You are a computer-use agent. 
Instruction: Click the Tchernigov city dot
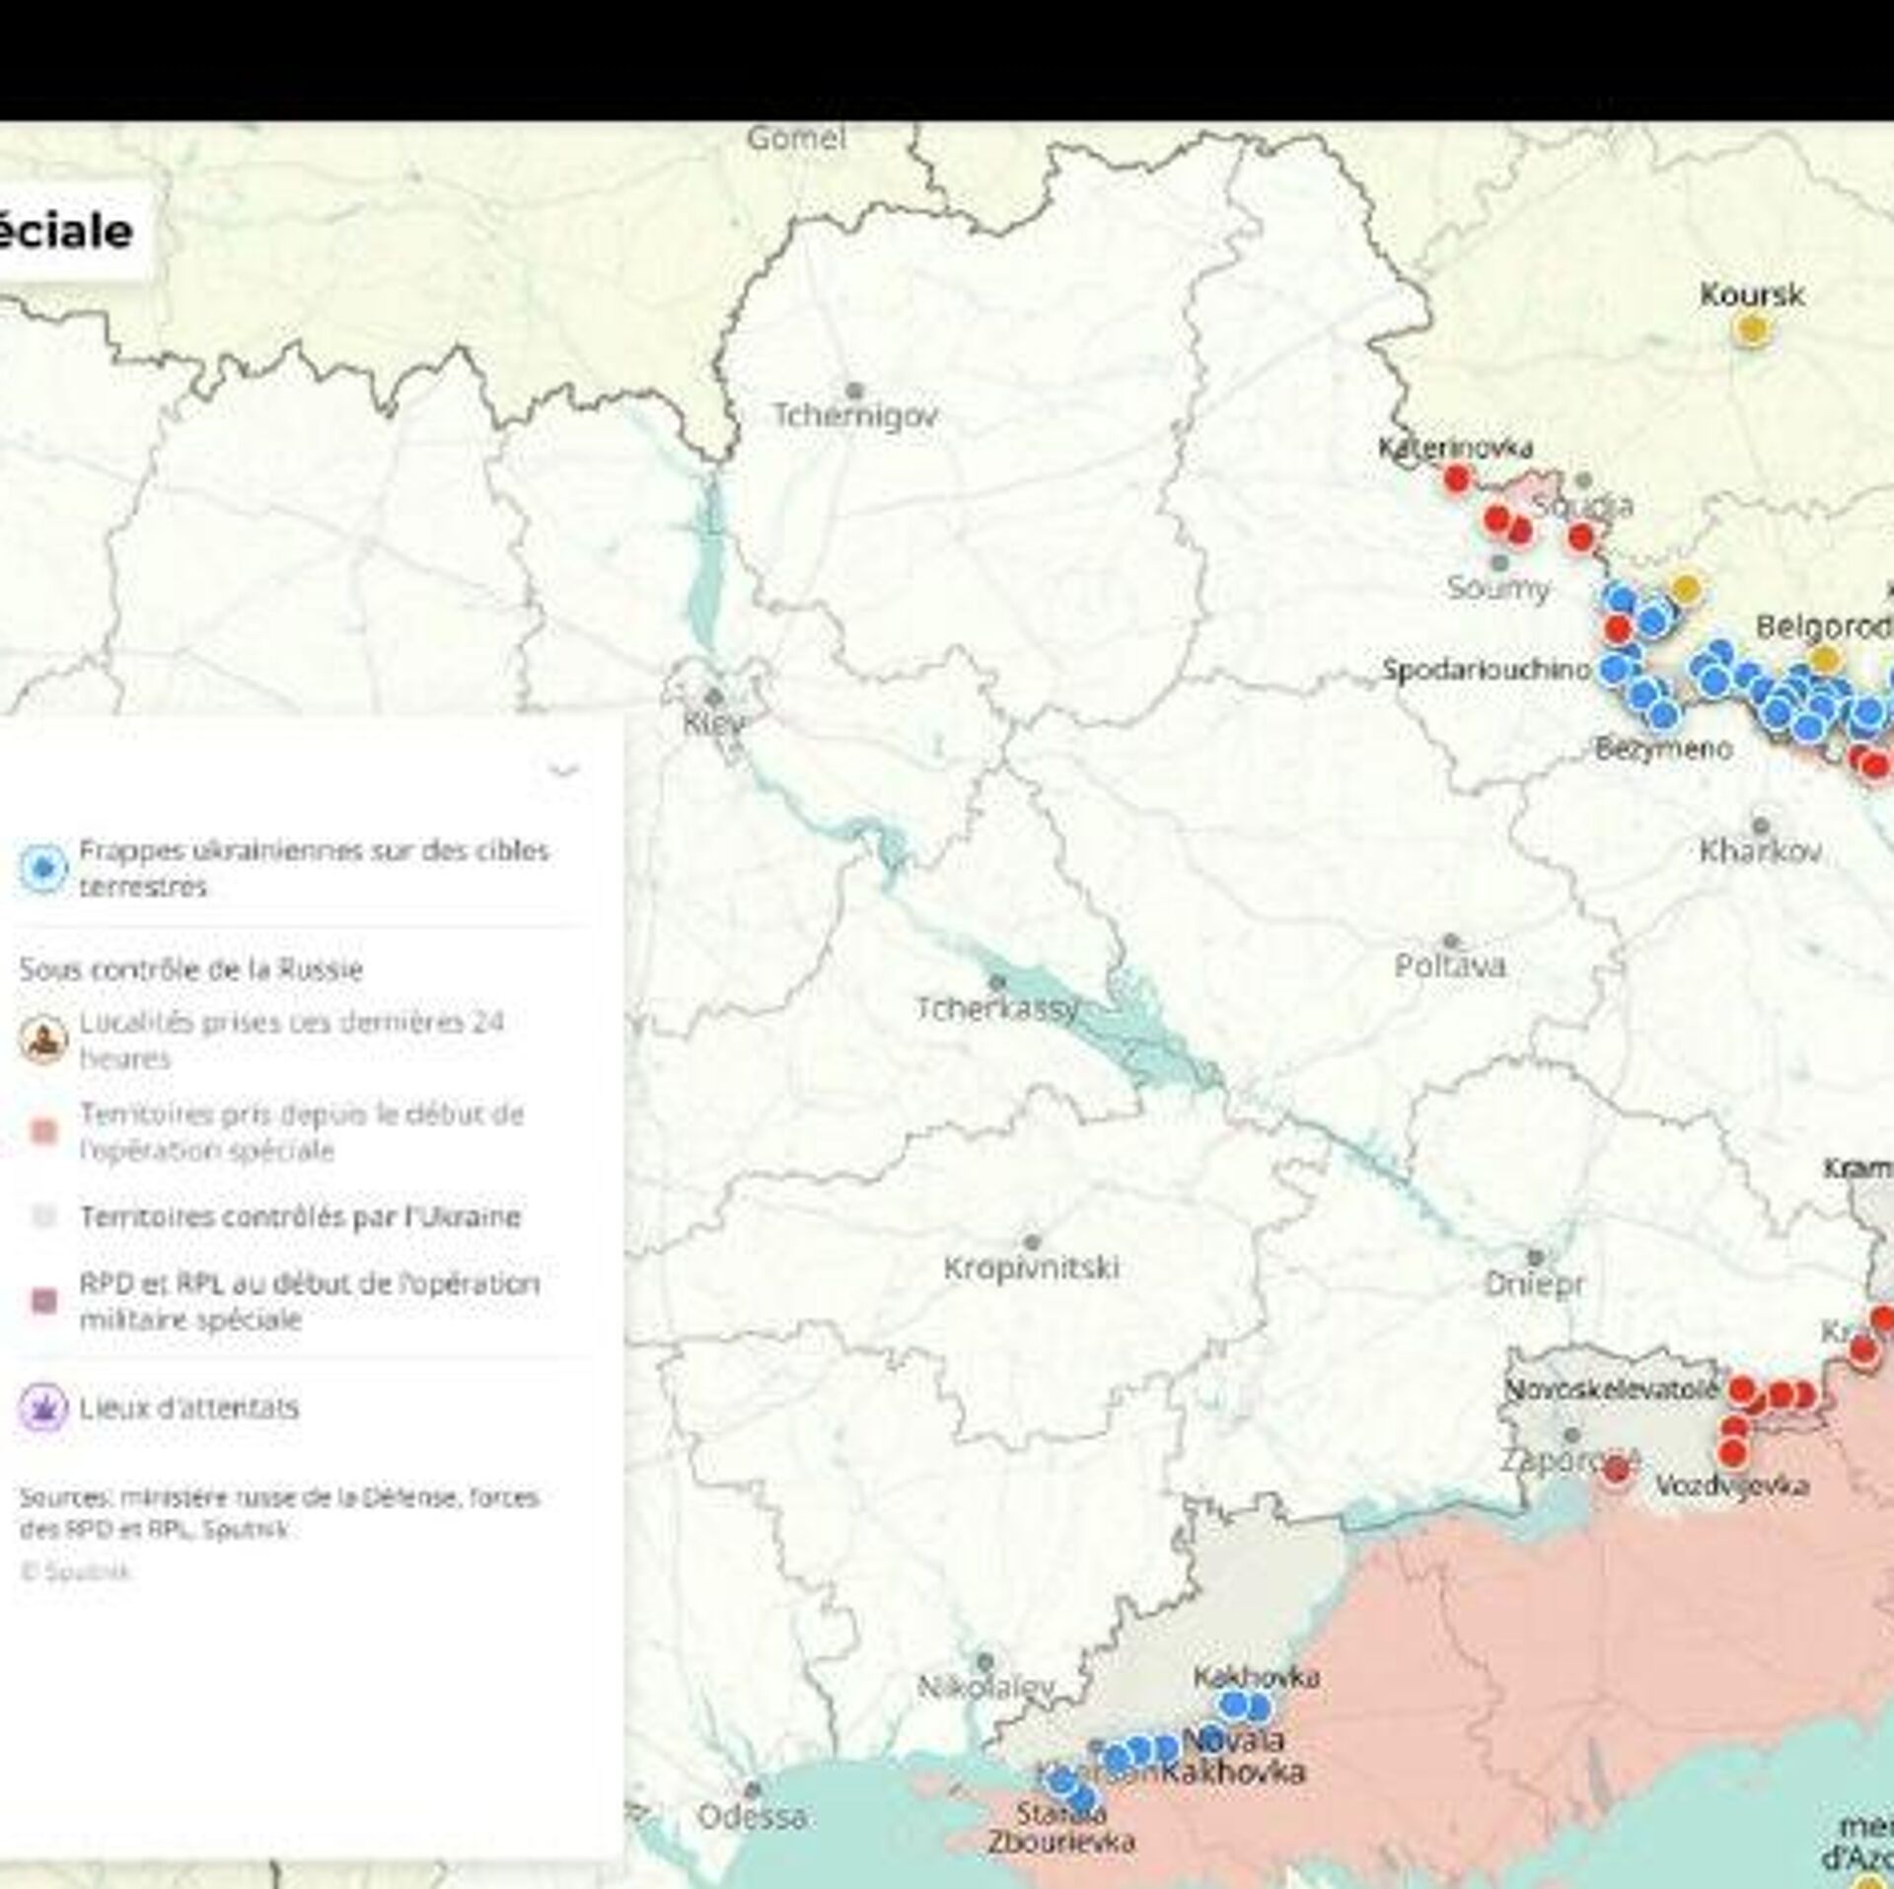point(854,391)
